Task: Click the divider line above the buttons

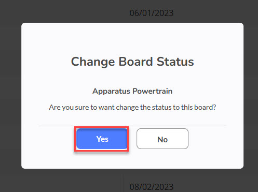Action: click(132, 126)
